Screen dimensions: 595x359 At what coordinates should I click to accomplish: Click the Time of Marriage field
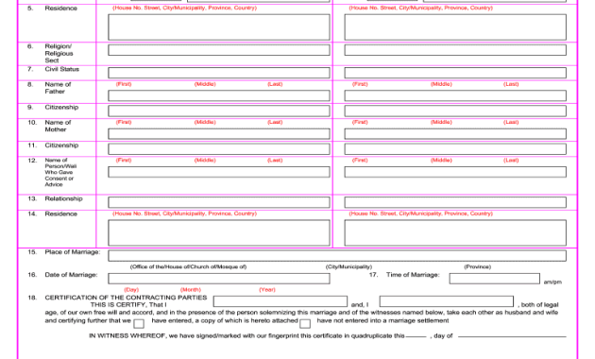495,279
